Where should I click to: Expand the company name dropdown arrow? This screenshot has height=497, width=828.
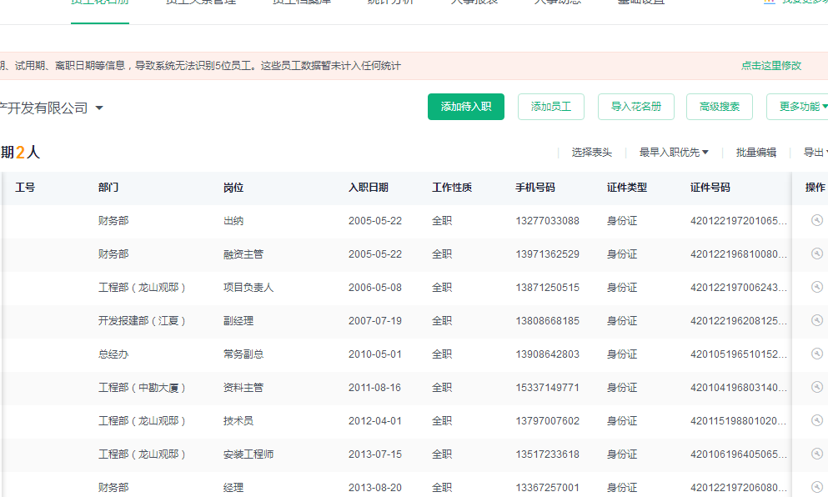(x=99, y=108)
